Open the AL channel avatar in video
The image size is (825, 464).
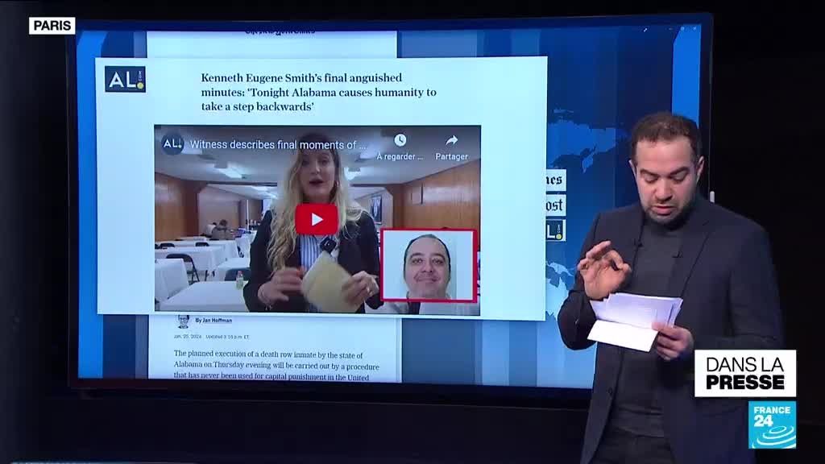172,143
